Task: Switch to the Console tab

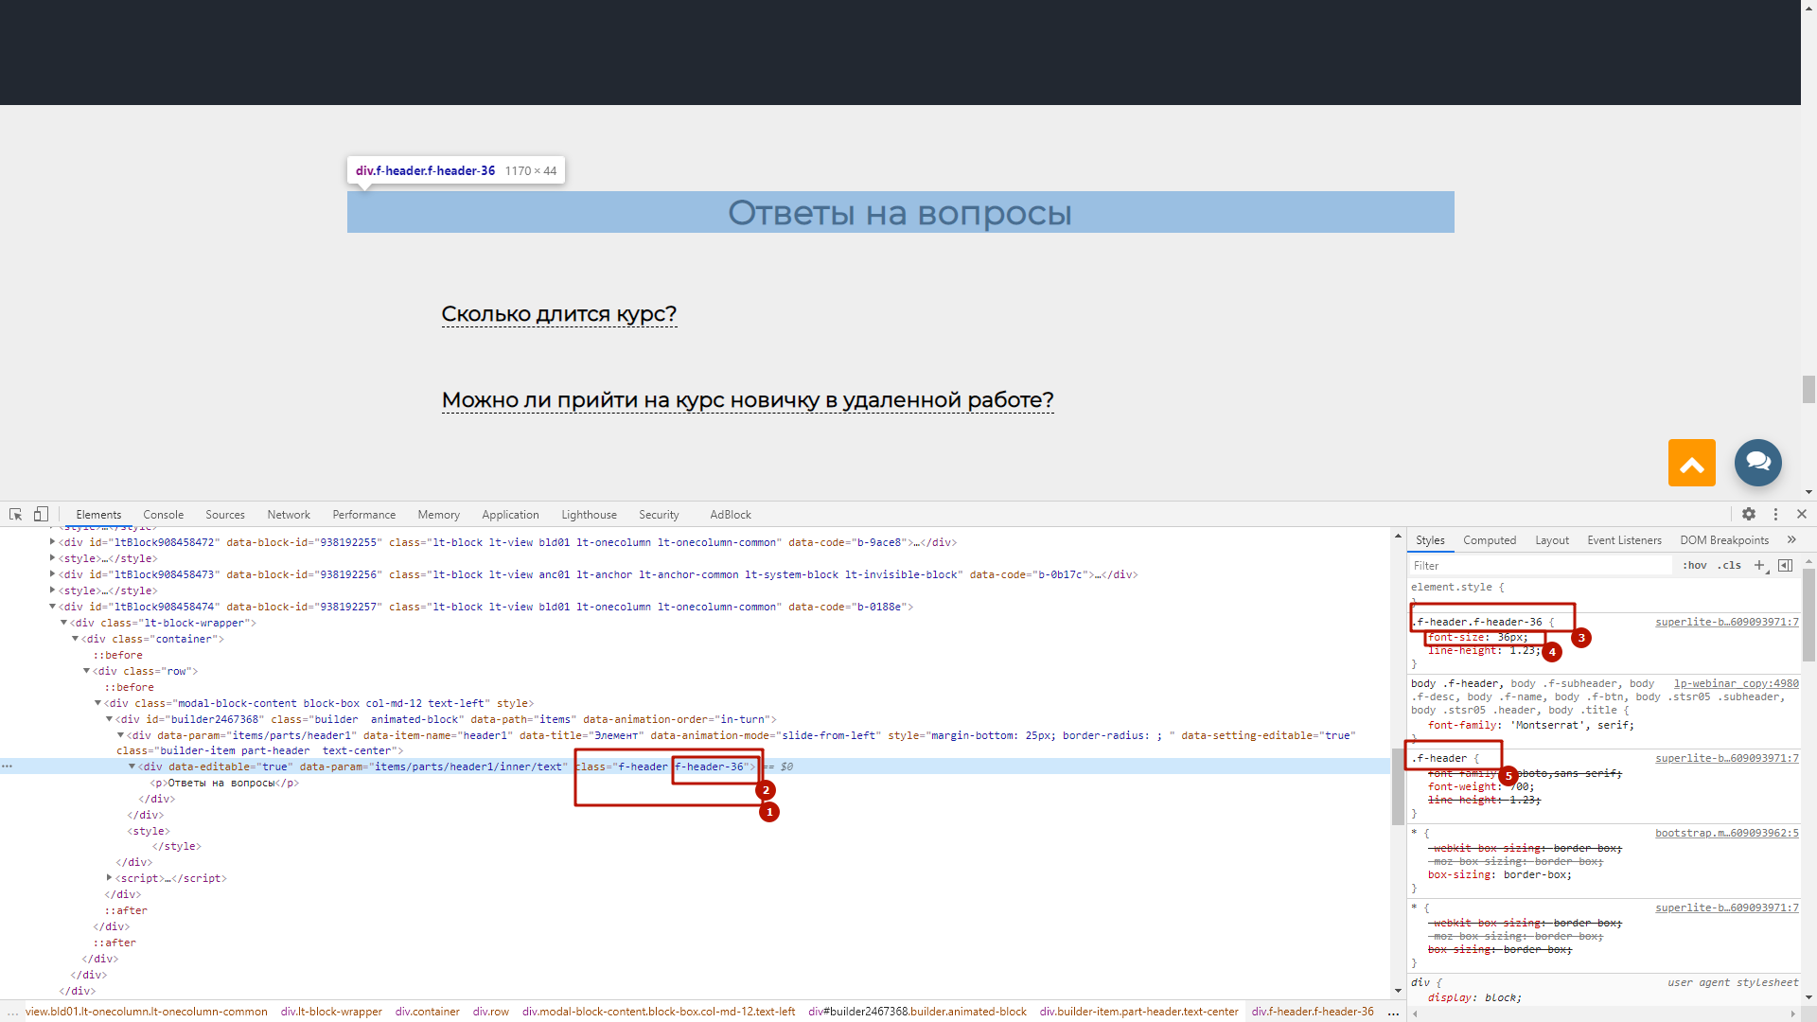Action: tap(163, 515)
